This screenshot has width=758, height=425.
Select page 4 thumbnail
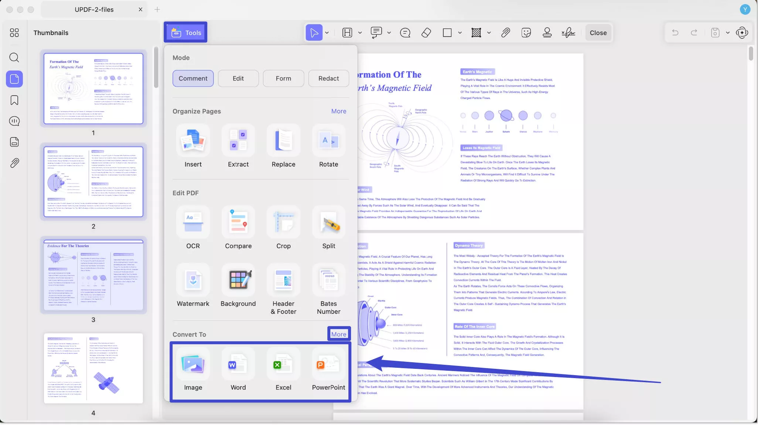93,368
